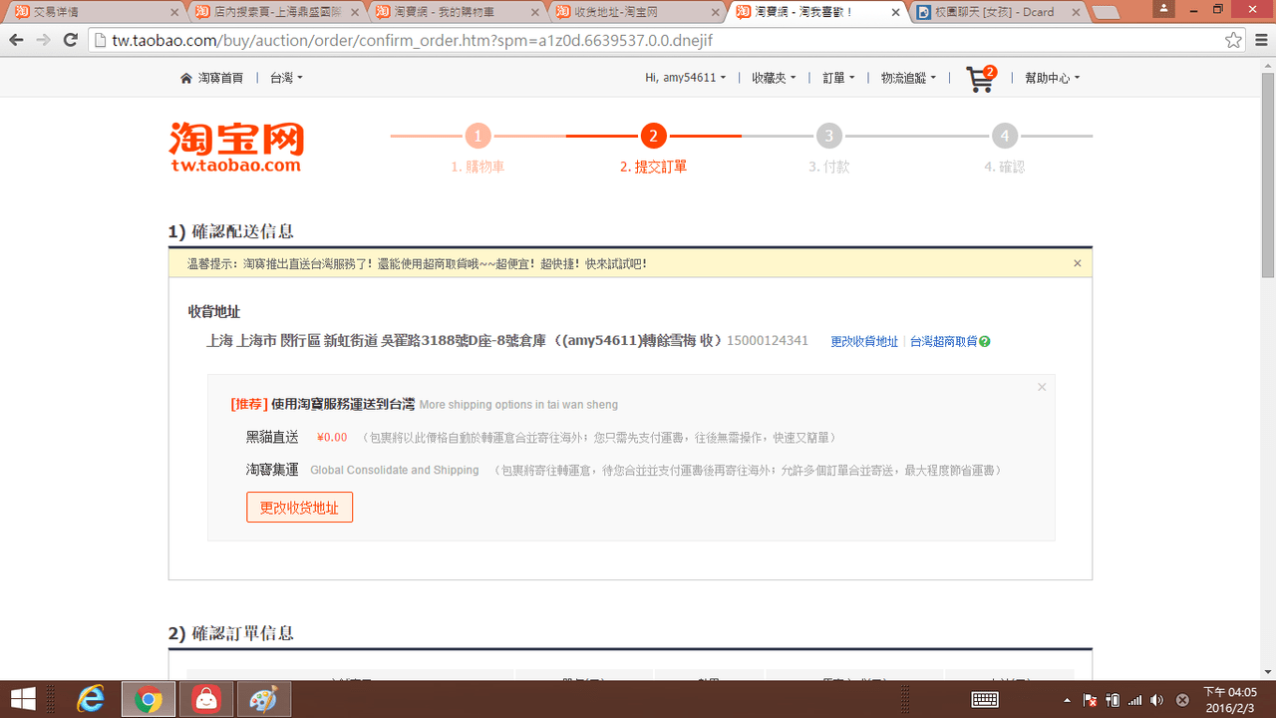This screenshot has width=1276, height=718.
Task: Close the 交易详情 browser tab
Action: coord(174,13)
